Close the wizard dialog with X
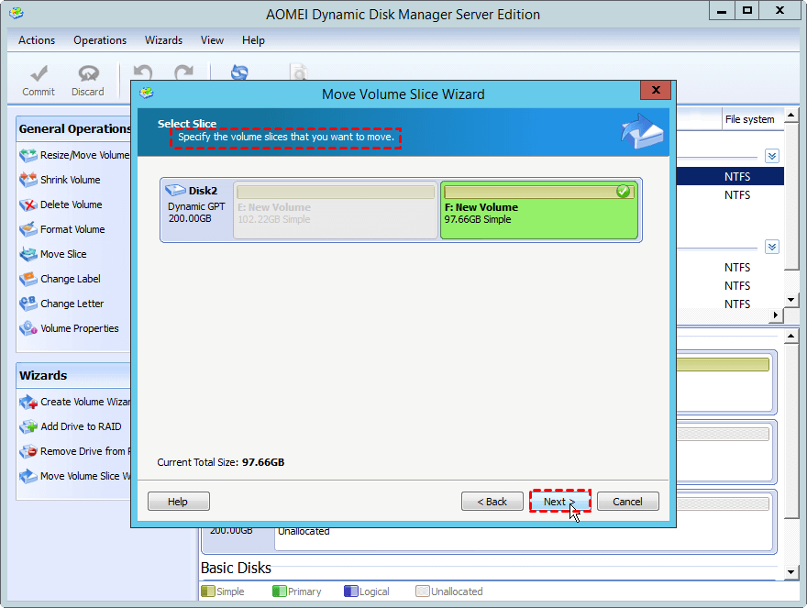This screenshot has width=807, height=608. tap(655, 90)
